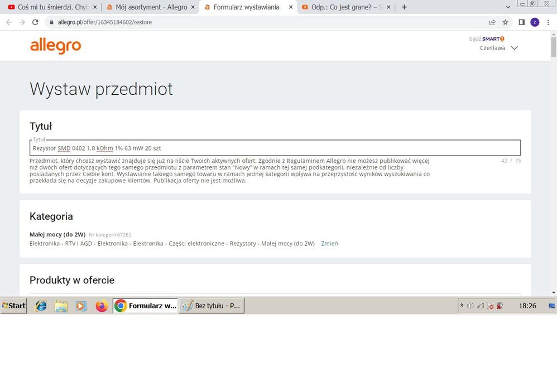Open file explorer from taskbar
The image size is (557, 368).
pyautogui.click(x=61, y=306)
